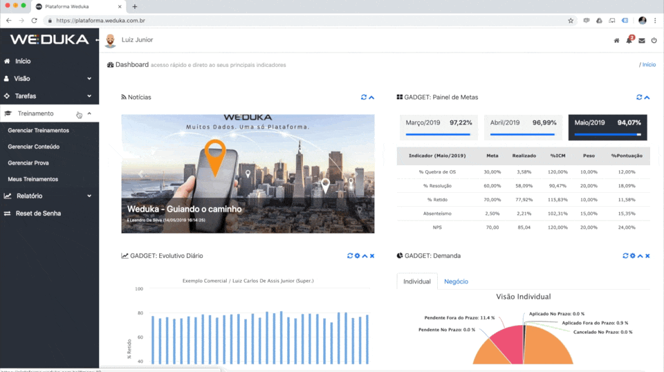
Task: Open the Chrome profile avatar
Action: pyautogui.click(x=643, y=20)
